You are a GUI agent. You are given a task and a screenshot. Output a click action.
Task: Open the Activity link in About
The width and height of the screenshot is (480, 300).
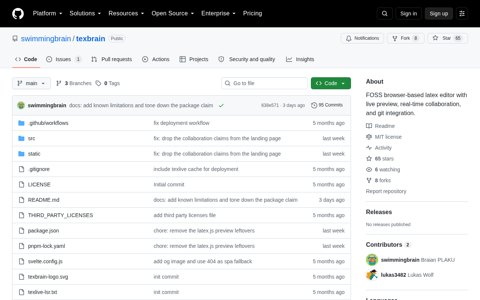pyautogui.click(x=379, y=148)
